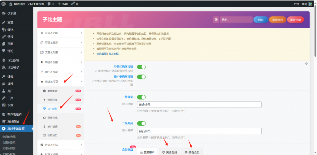Click the gear icon of Zibll主题设置
The height and width of the screenshot is (155, 317).
click(x=4, y=128)
